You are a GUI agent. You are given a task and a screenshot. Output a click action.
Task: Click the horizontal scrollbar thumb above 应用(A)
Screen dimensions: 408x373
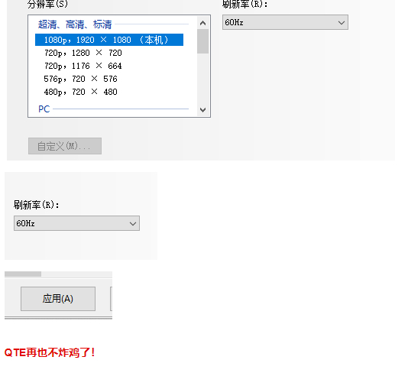click(23, 274)
